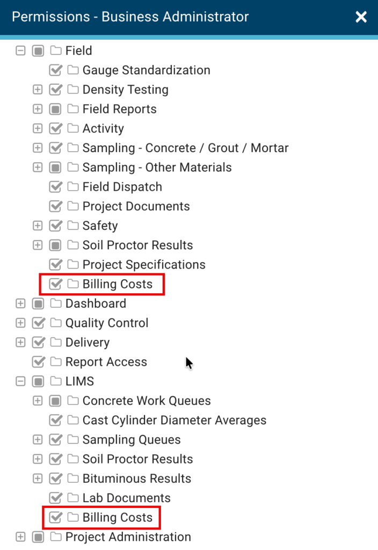Toggle the Project Documents checkbox
This screenshot has width=378, height=550.
point(55,206)
